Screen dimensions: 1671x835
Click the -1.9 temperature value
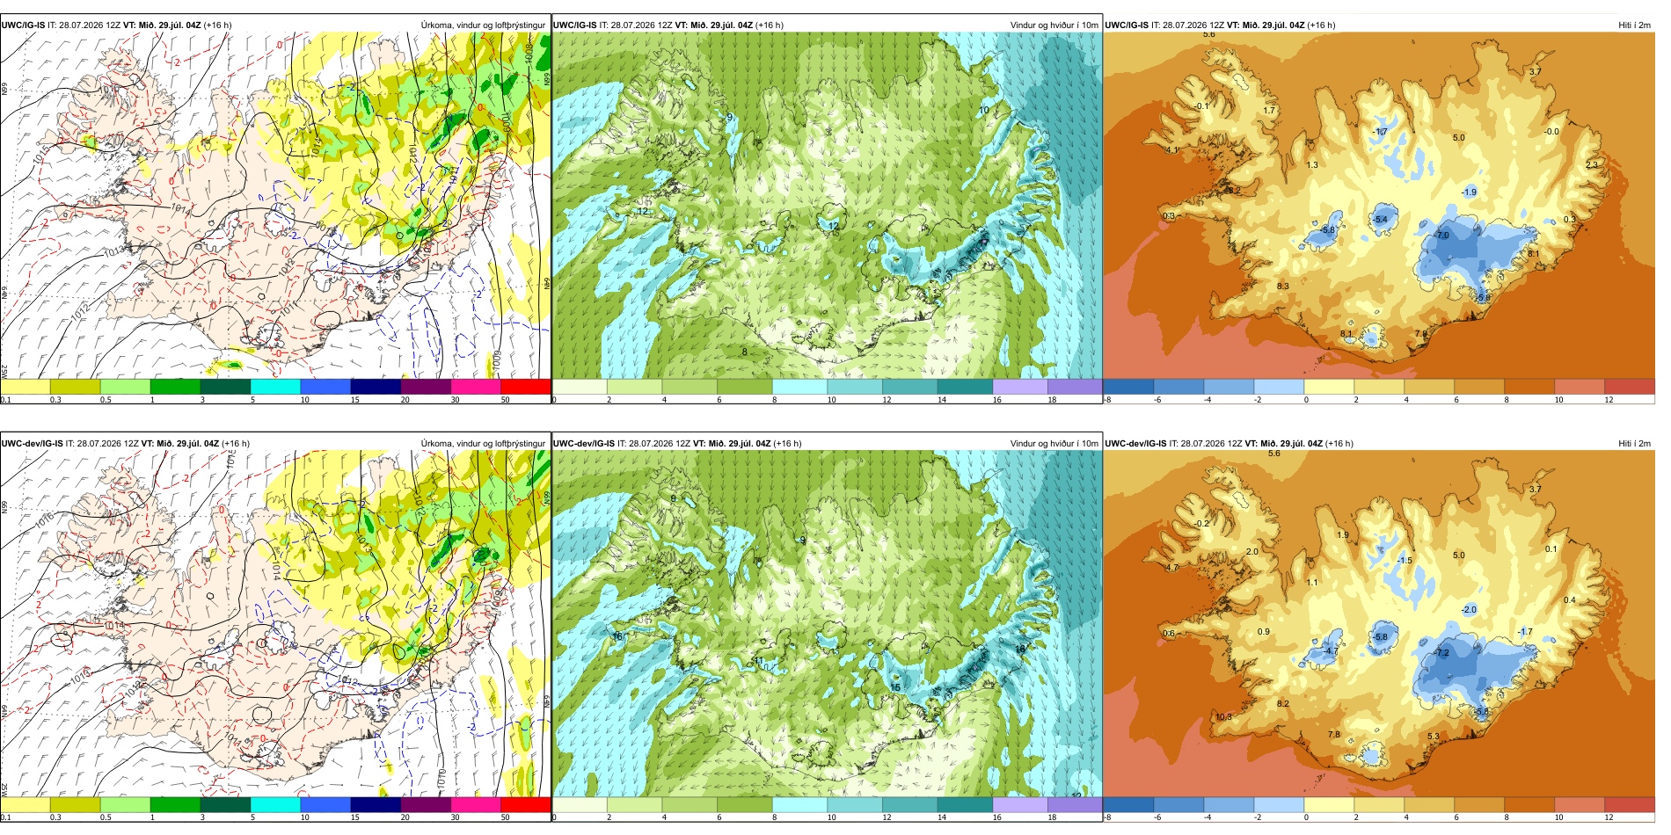[x=1469, y=192]
